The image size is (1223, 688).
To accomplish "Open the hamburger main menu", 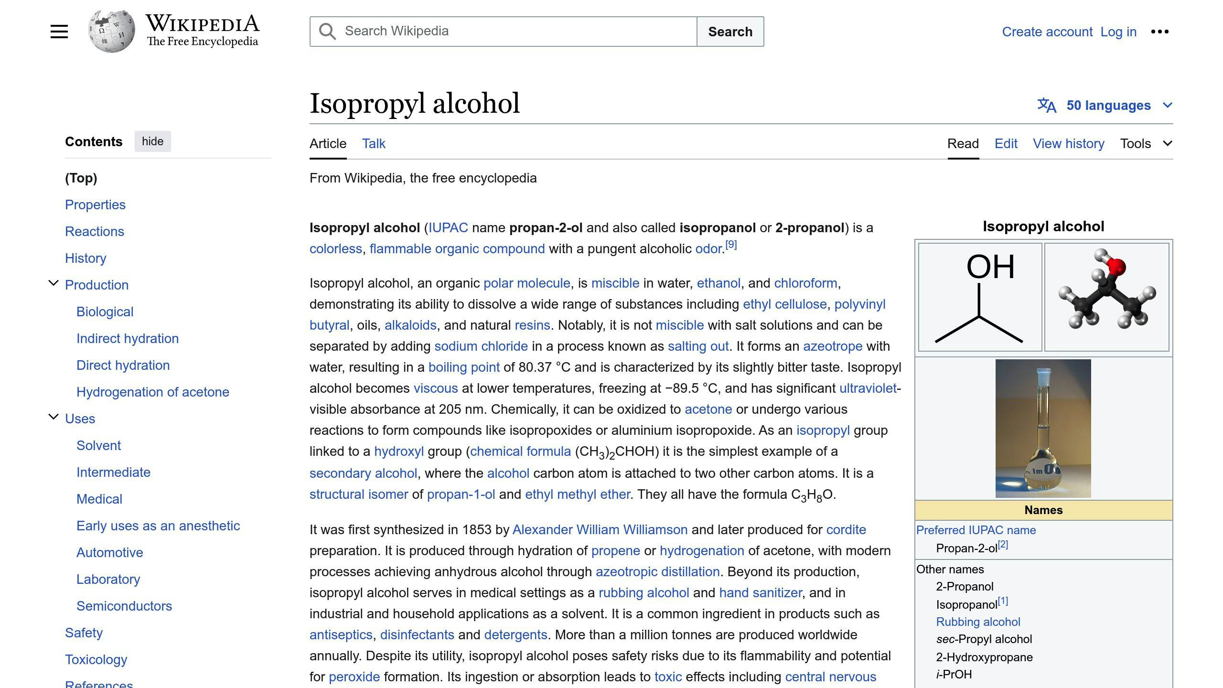I will click(59, 32).
